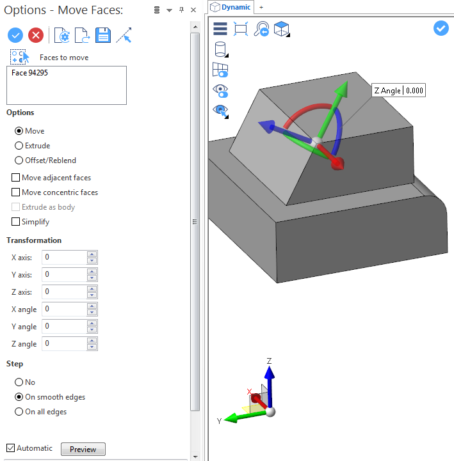The width and height of the screenshot is (454, 461).
Task: Click the X angle input field
Action: [64, 309]
